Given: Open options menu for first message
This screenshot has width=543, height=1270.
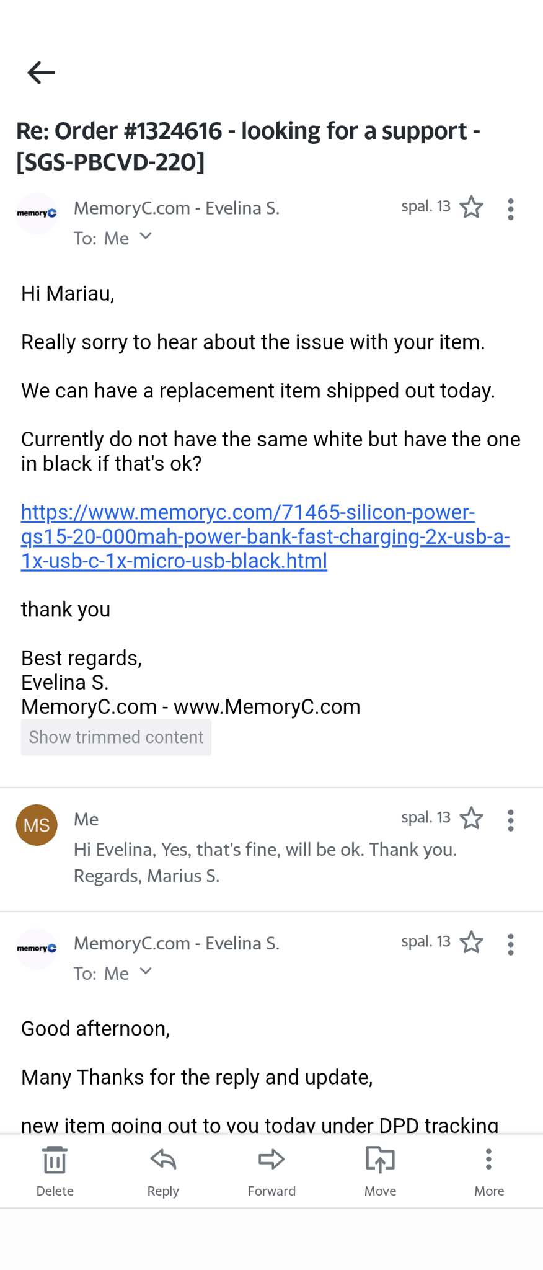Looking at the screenshot, I should click(x=511, y=210).
